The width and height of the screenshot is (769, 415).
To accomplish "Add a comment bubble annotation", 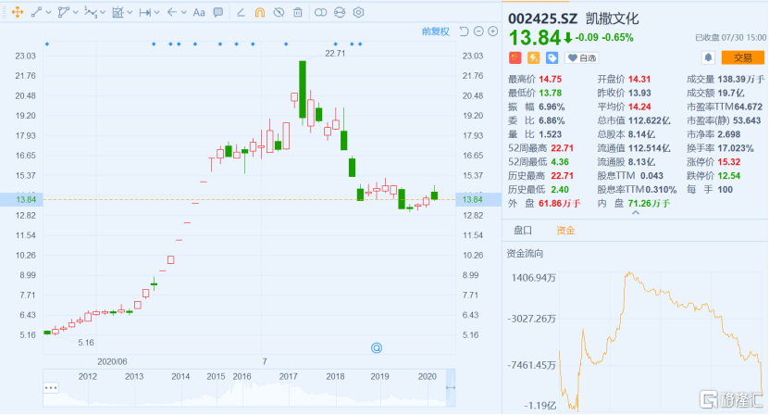I will tap(218, 12).
